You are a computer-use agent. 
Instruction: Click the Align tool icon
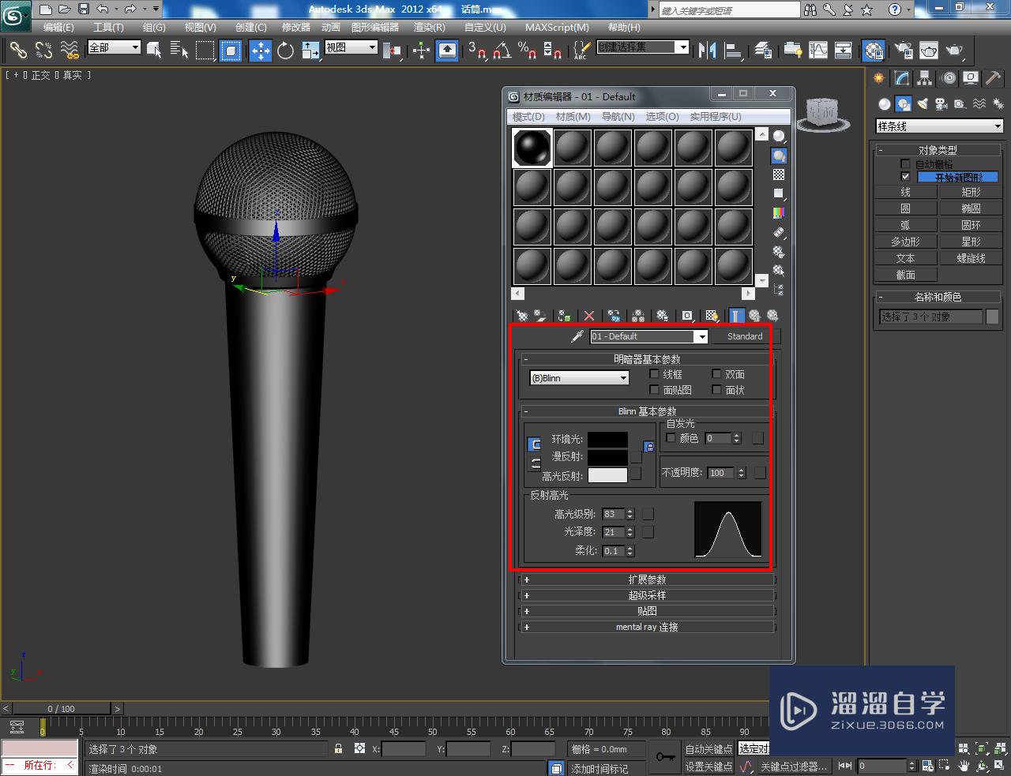(x=734, y=51)
